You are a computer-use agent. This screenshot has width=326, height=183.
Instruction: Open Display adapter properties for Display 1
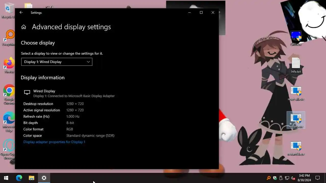54,142
